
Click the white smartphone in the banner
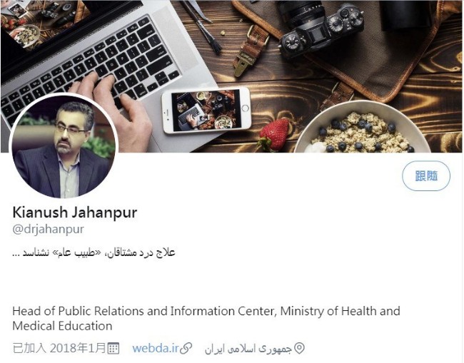point(206,111)
